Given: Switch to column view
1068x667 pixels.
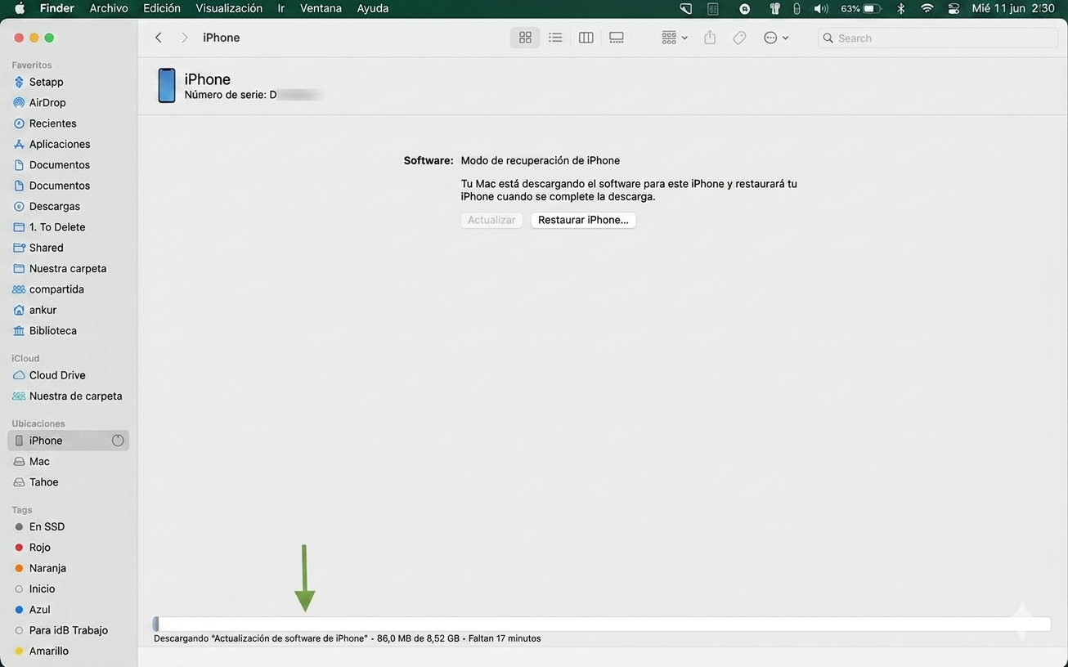Looking at the screenshot, I should coord(586,38).
